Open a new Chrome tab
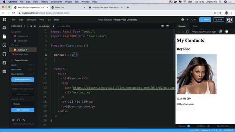Image resolution: width=235 pixels, height=132 pixels. point(128,7)
